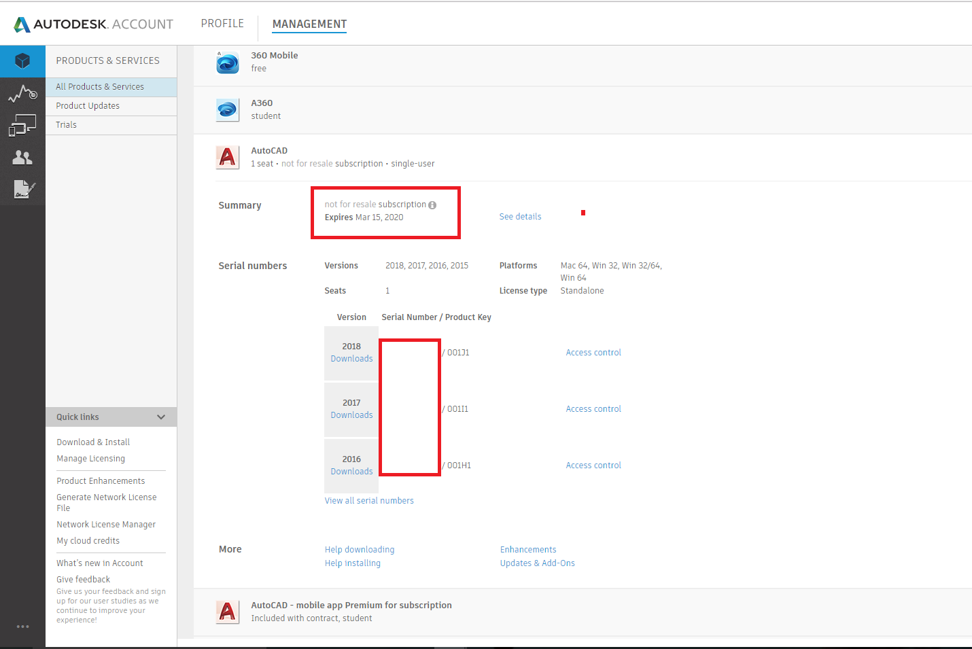Switch to the PROFILE tab

tap(222, 24)
